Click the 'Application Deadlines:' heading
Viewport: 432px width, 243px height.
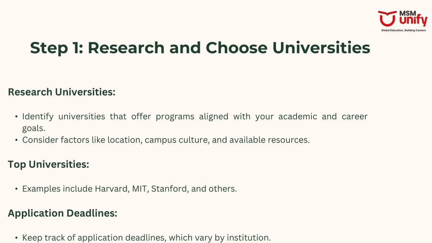coord(62,213)
